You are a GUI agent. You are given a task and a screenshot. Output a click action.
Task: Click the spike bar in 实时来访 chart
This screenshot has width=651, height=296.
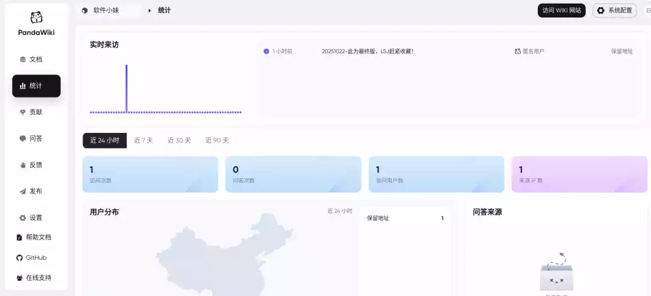click(127, 88)
